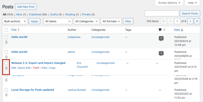The image size is (203, 102).
Task: Select codepress's Hello world! post checkbox
Action: 6,37
